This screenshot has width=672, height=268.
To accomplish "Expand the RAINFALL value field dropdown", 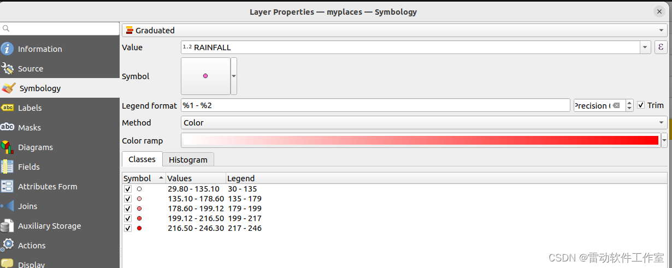I will (646, 47).
